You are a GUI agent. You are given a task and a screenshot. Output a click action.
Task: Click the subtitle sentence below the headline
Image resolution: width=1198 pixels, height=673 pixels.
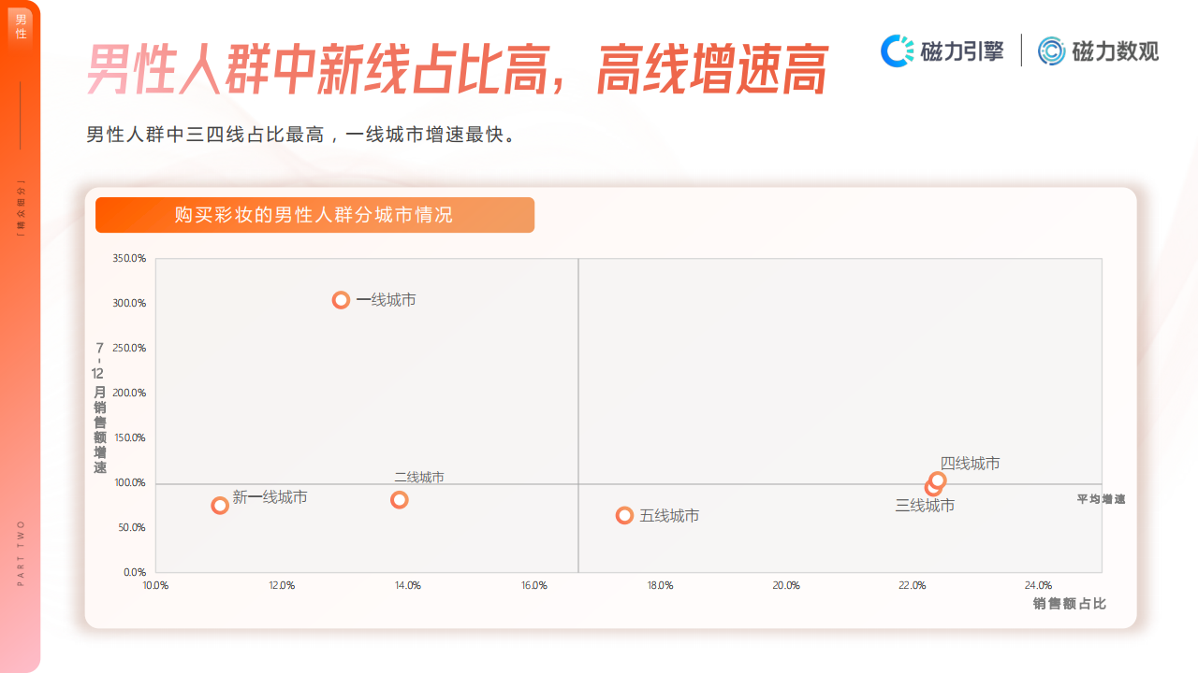301,135
